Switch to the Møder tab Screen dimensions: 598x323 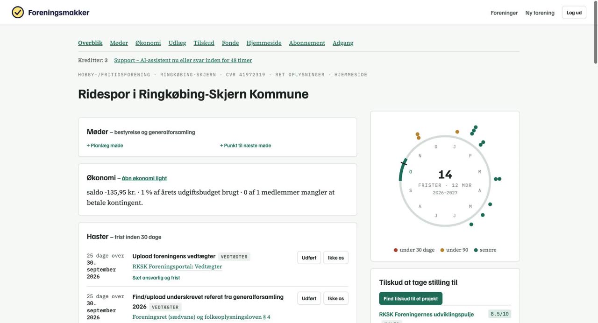coord(119,43)
